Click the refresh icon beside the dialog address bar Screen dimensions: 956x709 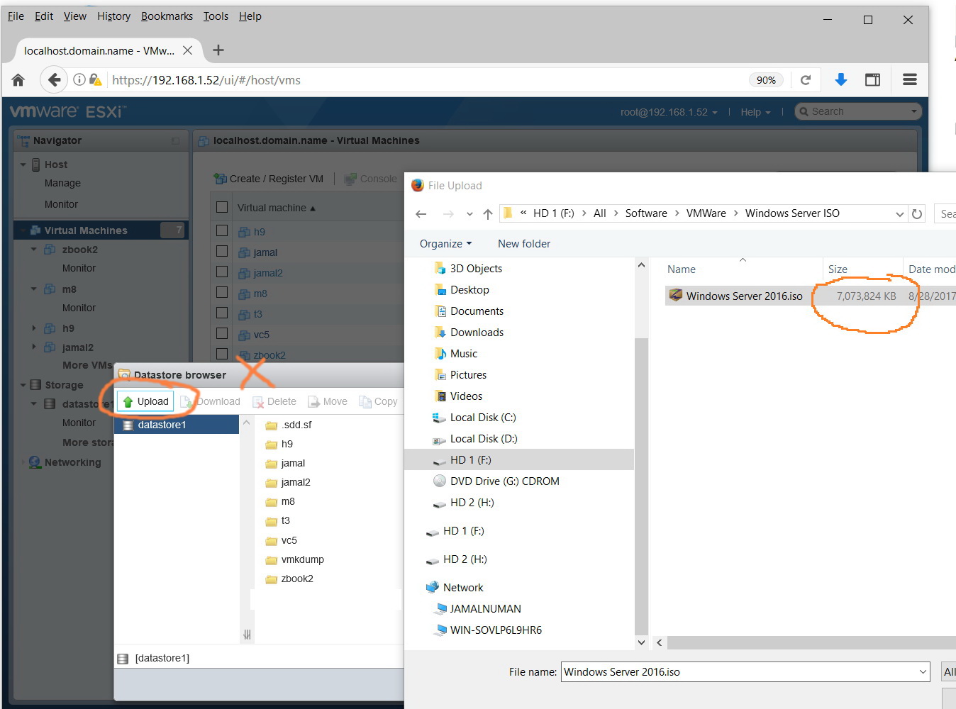(x=917, y=213)
